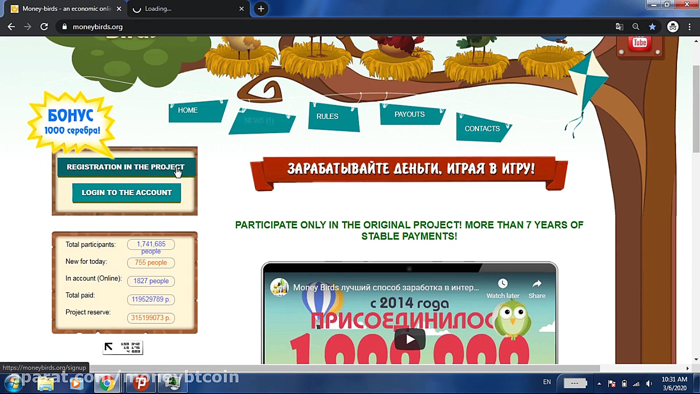Switch to the Money-birds browser tab
700x394 pixels.
[66, 9]
